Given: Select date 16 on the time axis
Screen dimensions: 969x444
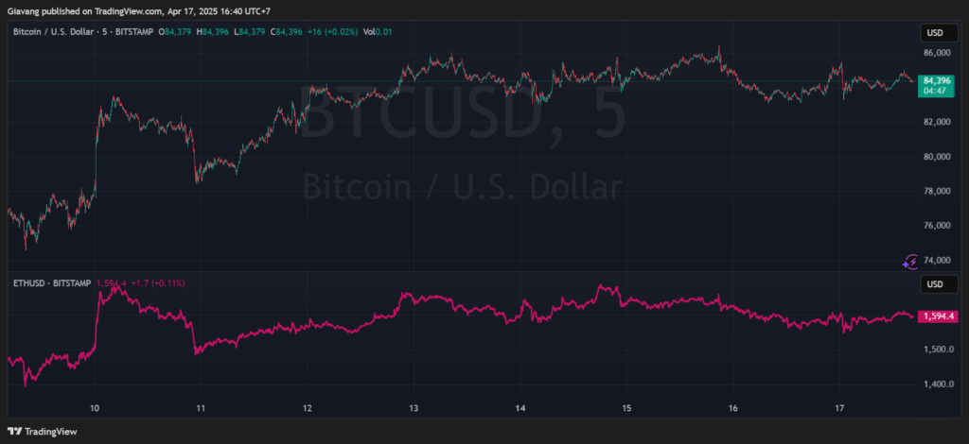Looking at the screenshot, I should click(x=733, y=409).
